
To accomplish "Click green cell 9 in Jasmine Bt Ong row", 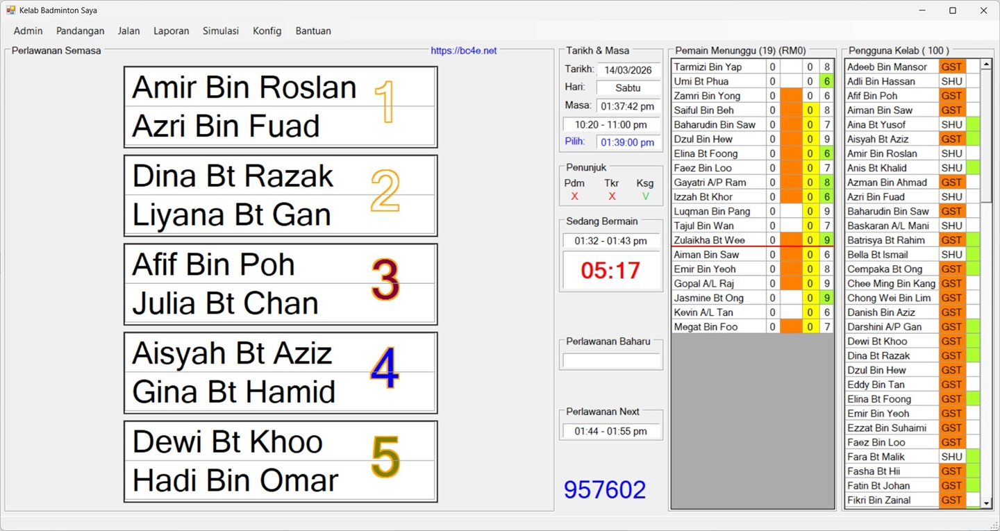I will pos(826,298).
